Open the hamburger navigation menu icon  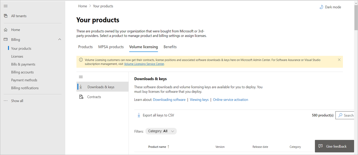click(6, 6)
